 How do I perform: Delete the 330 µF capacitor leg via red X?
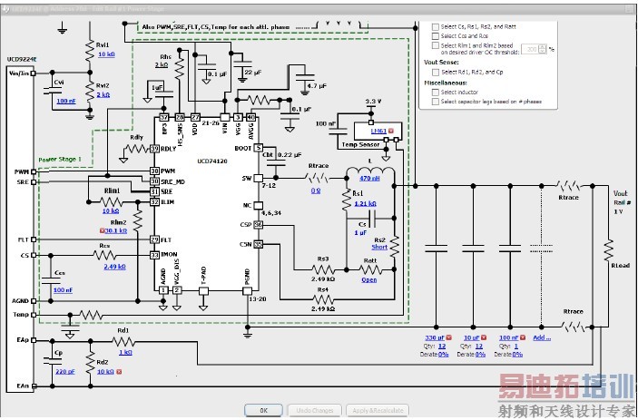click(x=449, y=337)
